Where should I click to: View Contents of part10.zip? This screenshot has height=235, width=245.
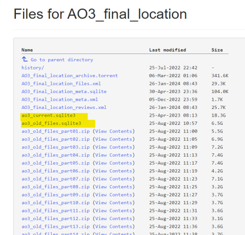click(114, 203)
